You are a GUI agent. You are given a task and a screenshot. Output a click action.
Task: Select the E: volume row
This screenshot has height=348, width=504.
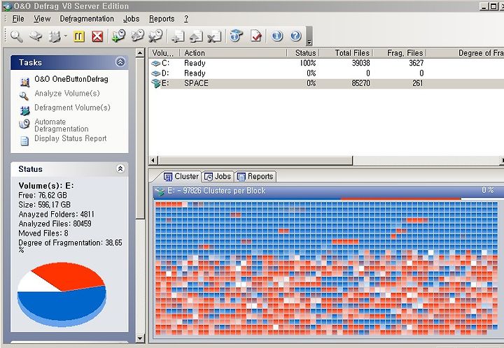[x=326, y=84]
